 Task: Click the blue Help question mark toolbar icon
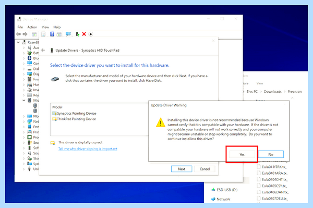52,34
